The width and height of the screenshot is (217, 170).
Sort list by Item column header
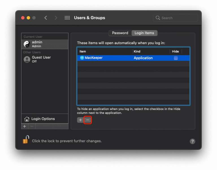click(x=105, y=51)
